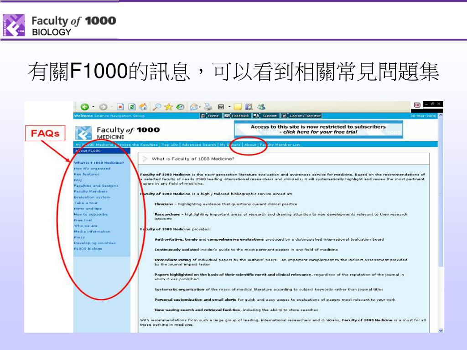Open 'Faculty Members' sidebar link
The height and width of the screenshot is (350, 467).
click(91, 191)
